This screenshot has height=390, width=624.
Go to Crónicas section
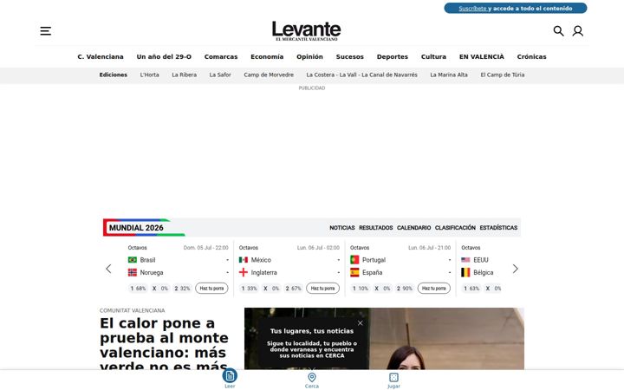[531, 57]
